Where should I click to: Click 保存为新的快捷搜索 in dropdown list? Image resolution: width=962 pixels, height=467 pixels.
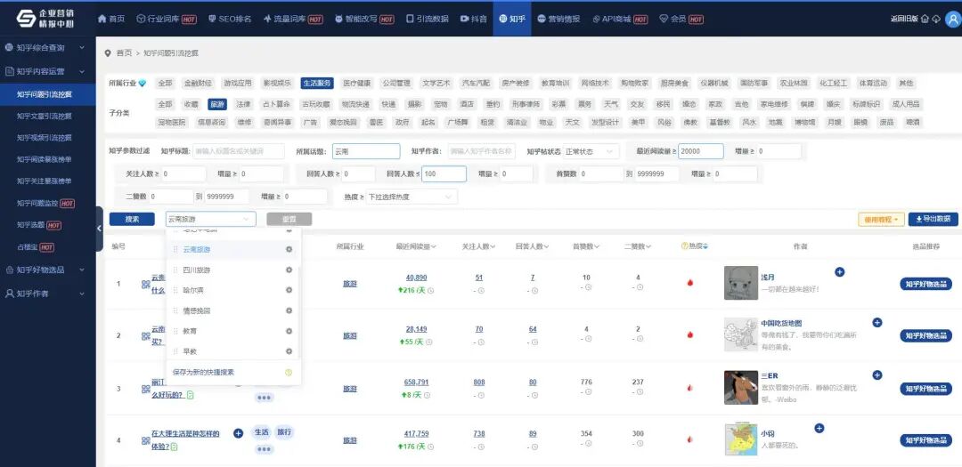(x=204, y=372)
